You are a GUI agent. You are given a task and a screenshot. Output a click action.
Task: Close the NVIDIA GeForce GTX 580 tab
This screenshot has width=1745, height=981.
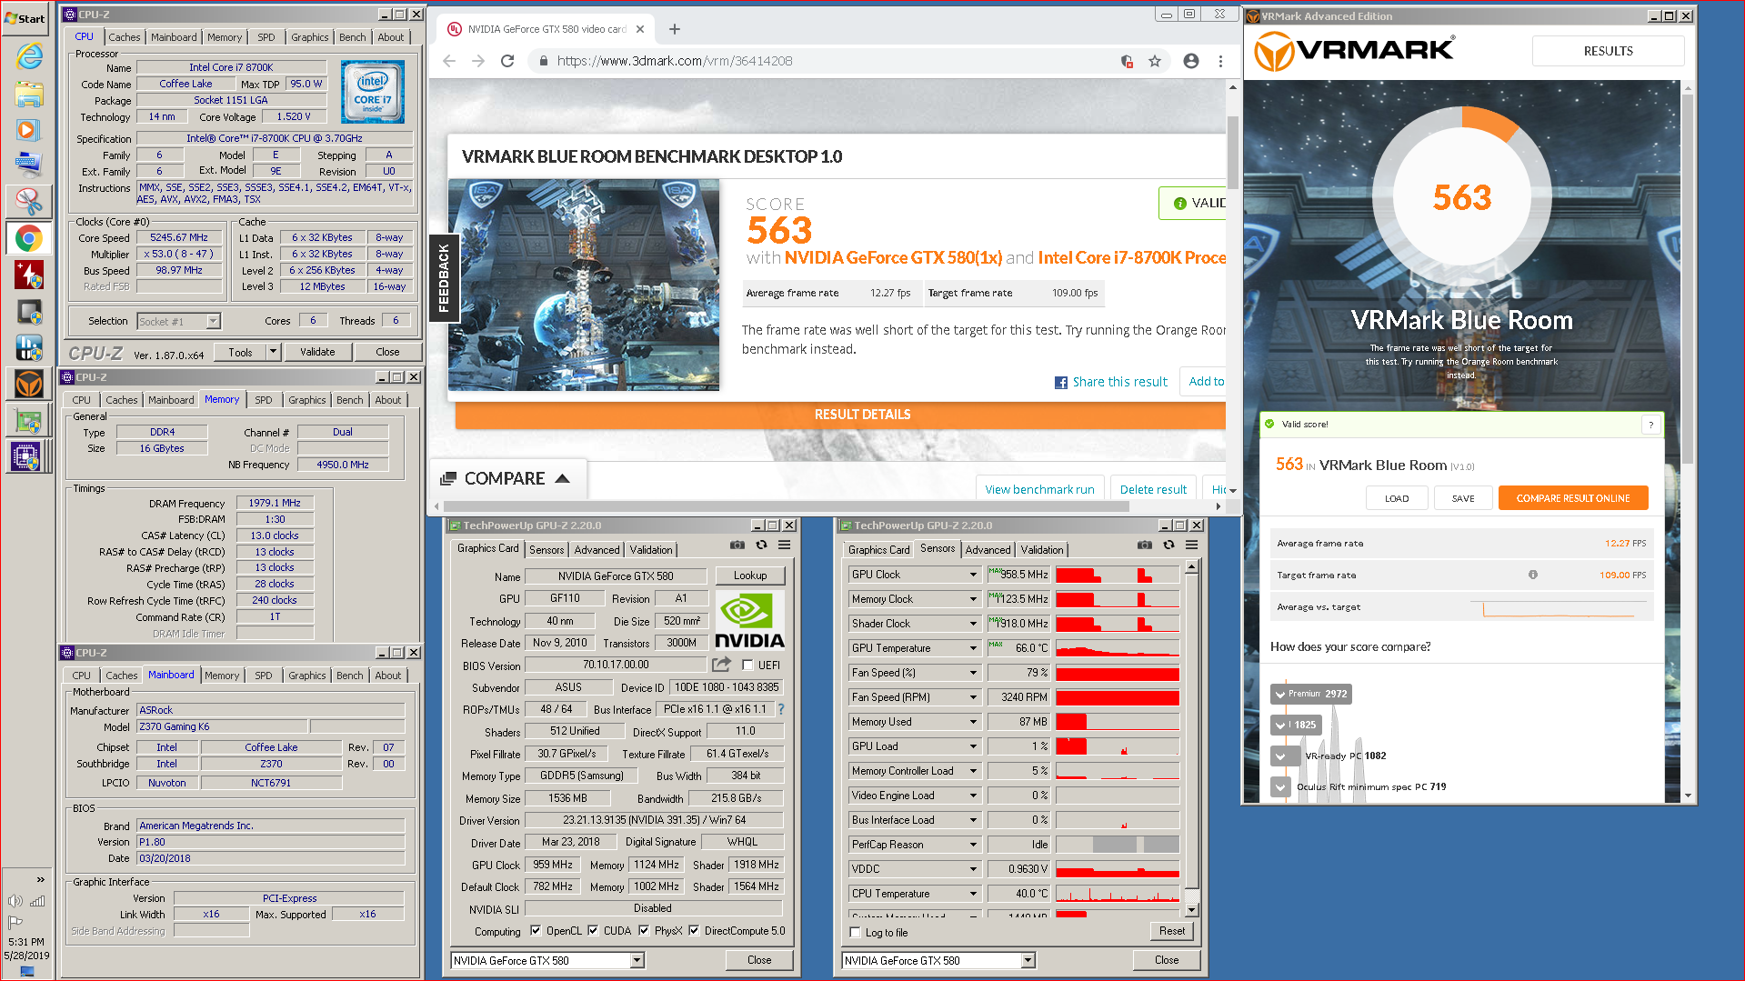pos(640,29)
